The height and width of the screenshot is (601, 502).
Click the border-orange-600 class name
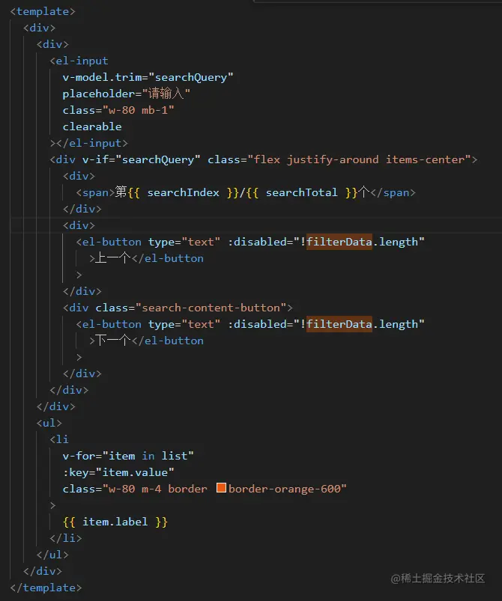point(285,489)
